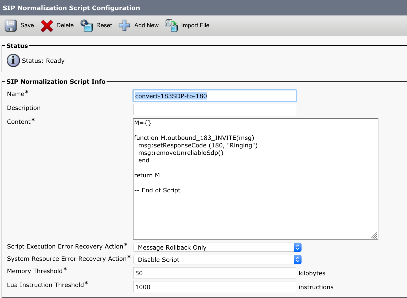
Task: Select the convert-183SDP-to-180 Name field
Action: click(214, 96)
